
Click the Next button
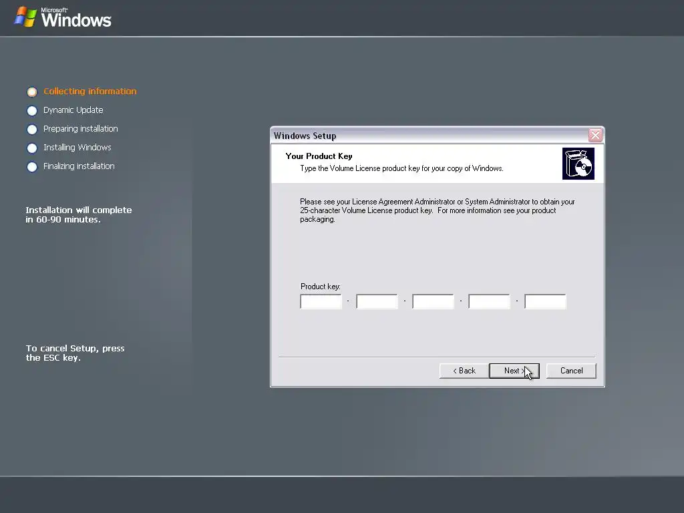point(514,371)
